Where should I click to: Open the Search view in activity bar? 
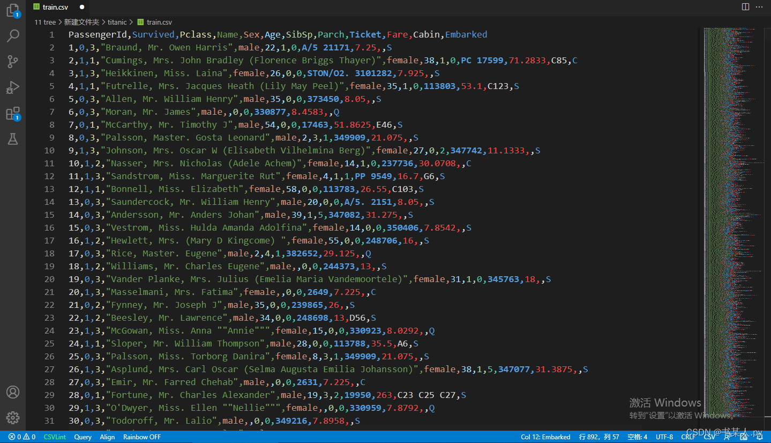[x=13, y=36]
